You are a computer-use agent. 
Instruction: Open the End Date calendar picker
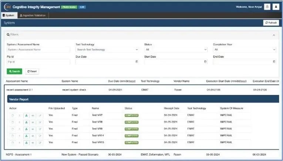274,62
